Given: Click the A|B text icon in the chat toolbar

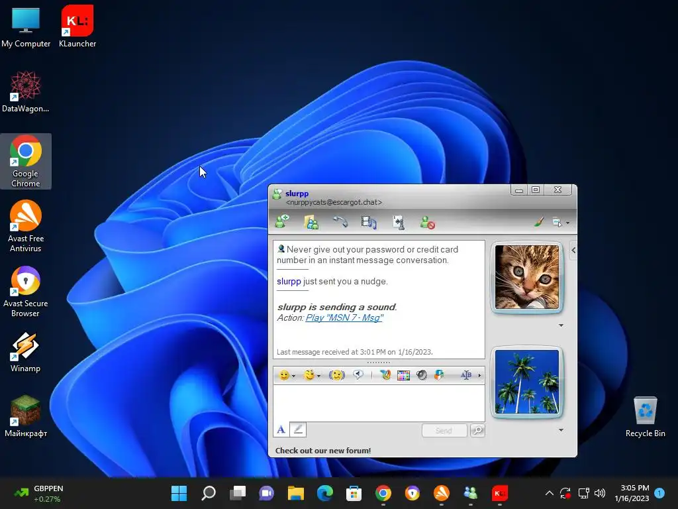Looking at the screenshot, I should 466,375.
